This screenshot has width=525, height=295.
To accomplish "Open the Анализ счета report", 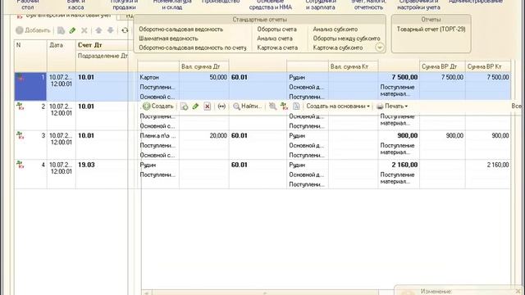I will [x=275, y=39].
